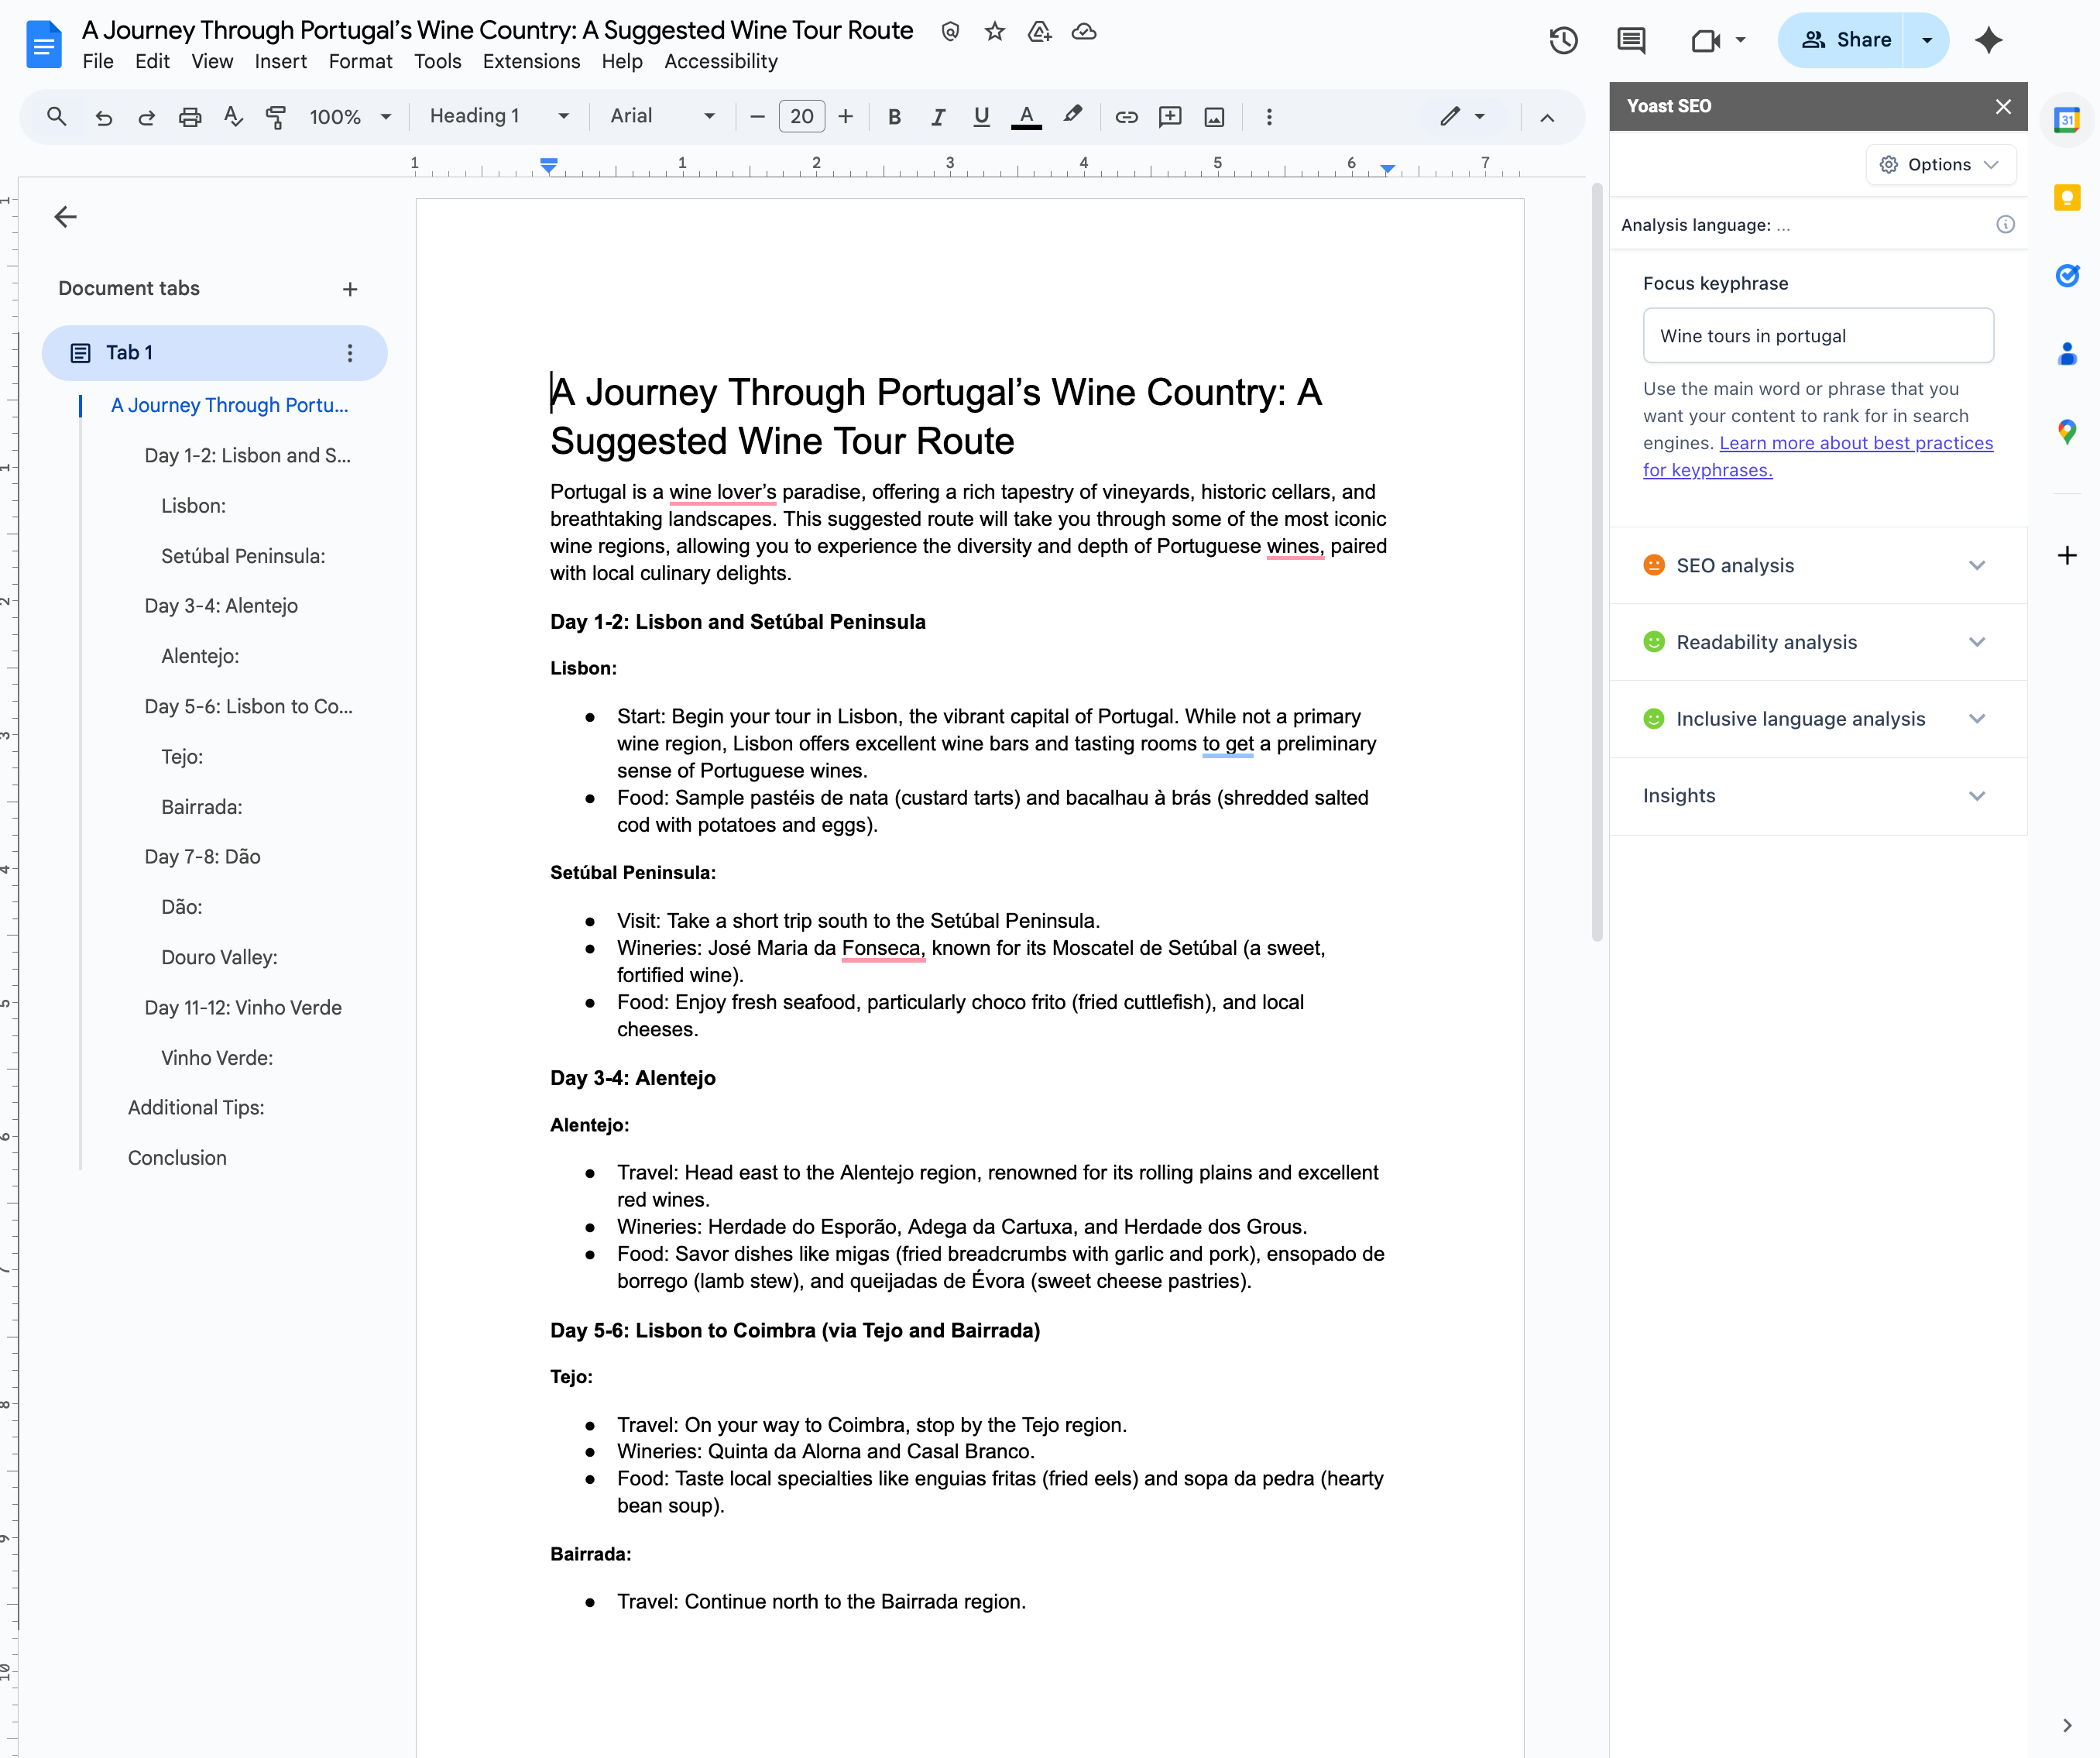
Task: Expand the SEO analysis section
Action: coord(1817,565)
